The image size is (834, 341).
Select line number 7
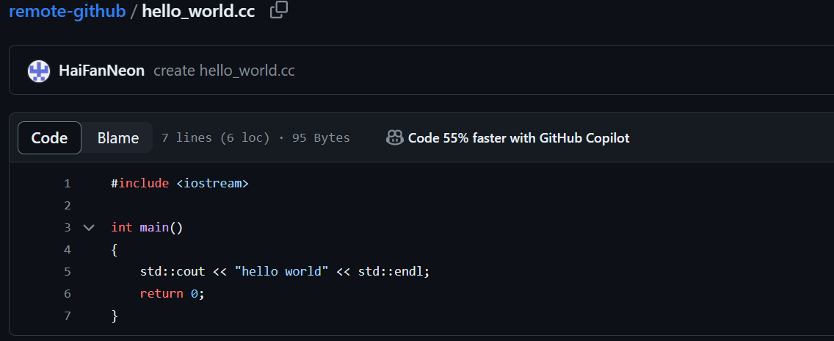click(x=67, y=316)
